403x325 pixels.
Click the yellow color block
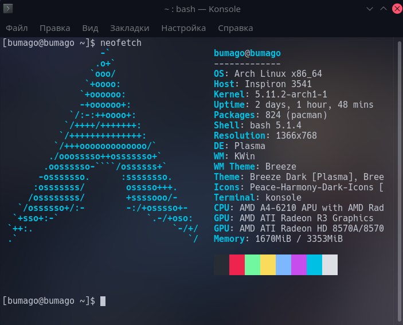pos(268,265)
